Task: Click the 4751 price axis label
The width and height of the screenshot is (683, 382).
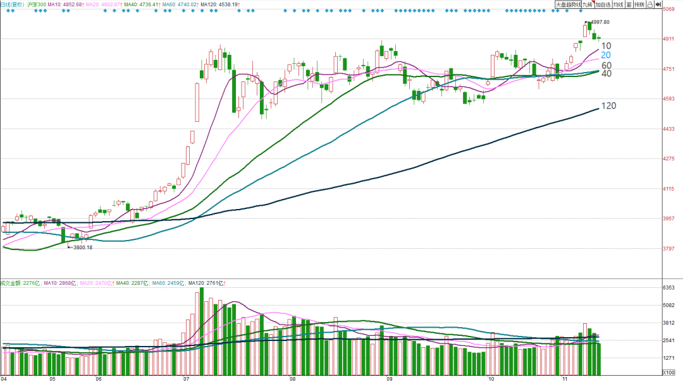Action: [x=668, y=69]
